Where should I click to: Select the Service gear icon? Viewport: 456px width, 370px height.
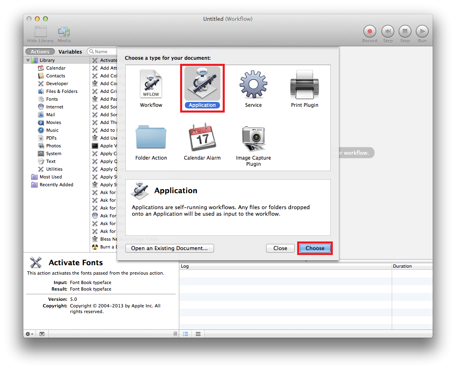pyautogui.click(x=253, y=84)
